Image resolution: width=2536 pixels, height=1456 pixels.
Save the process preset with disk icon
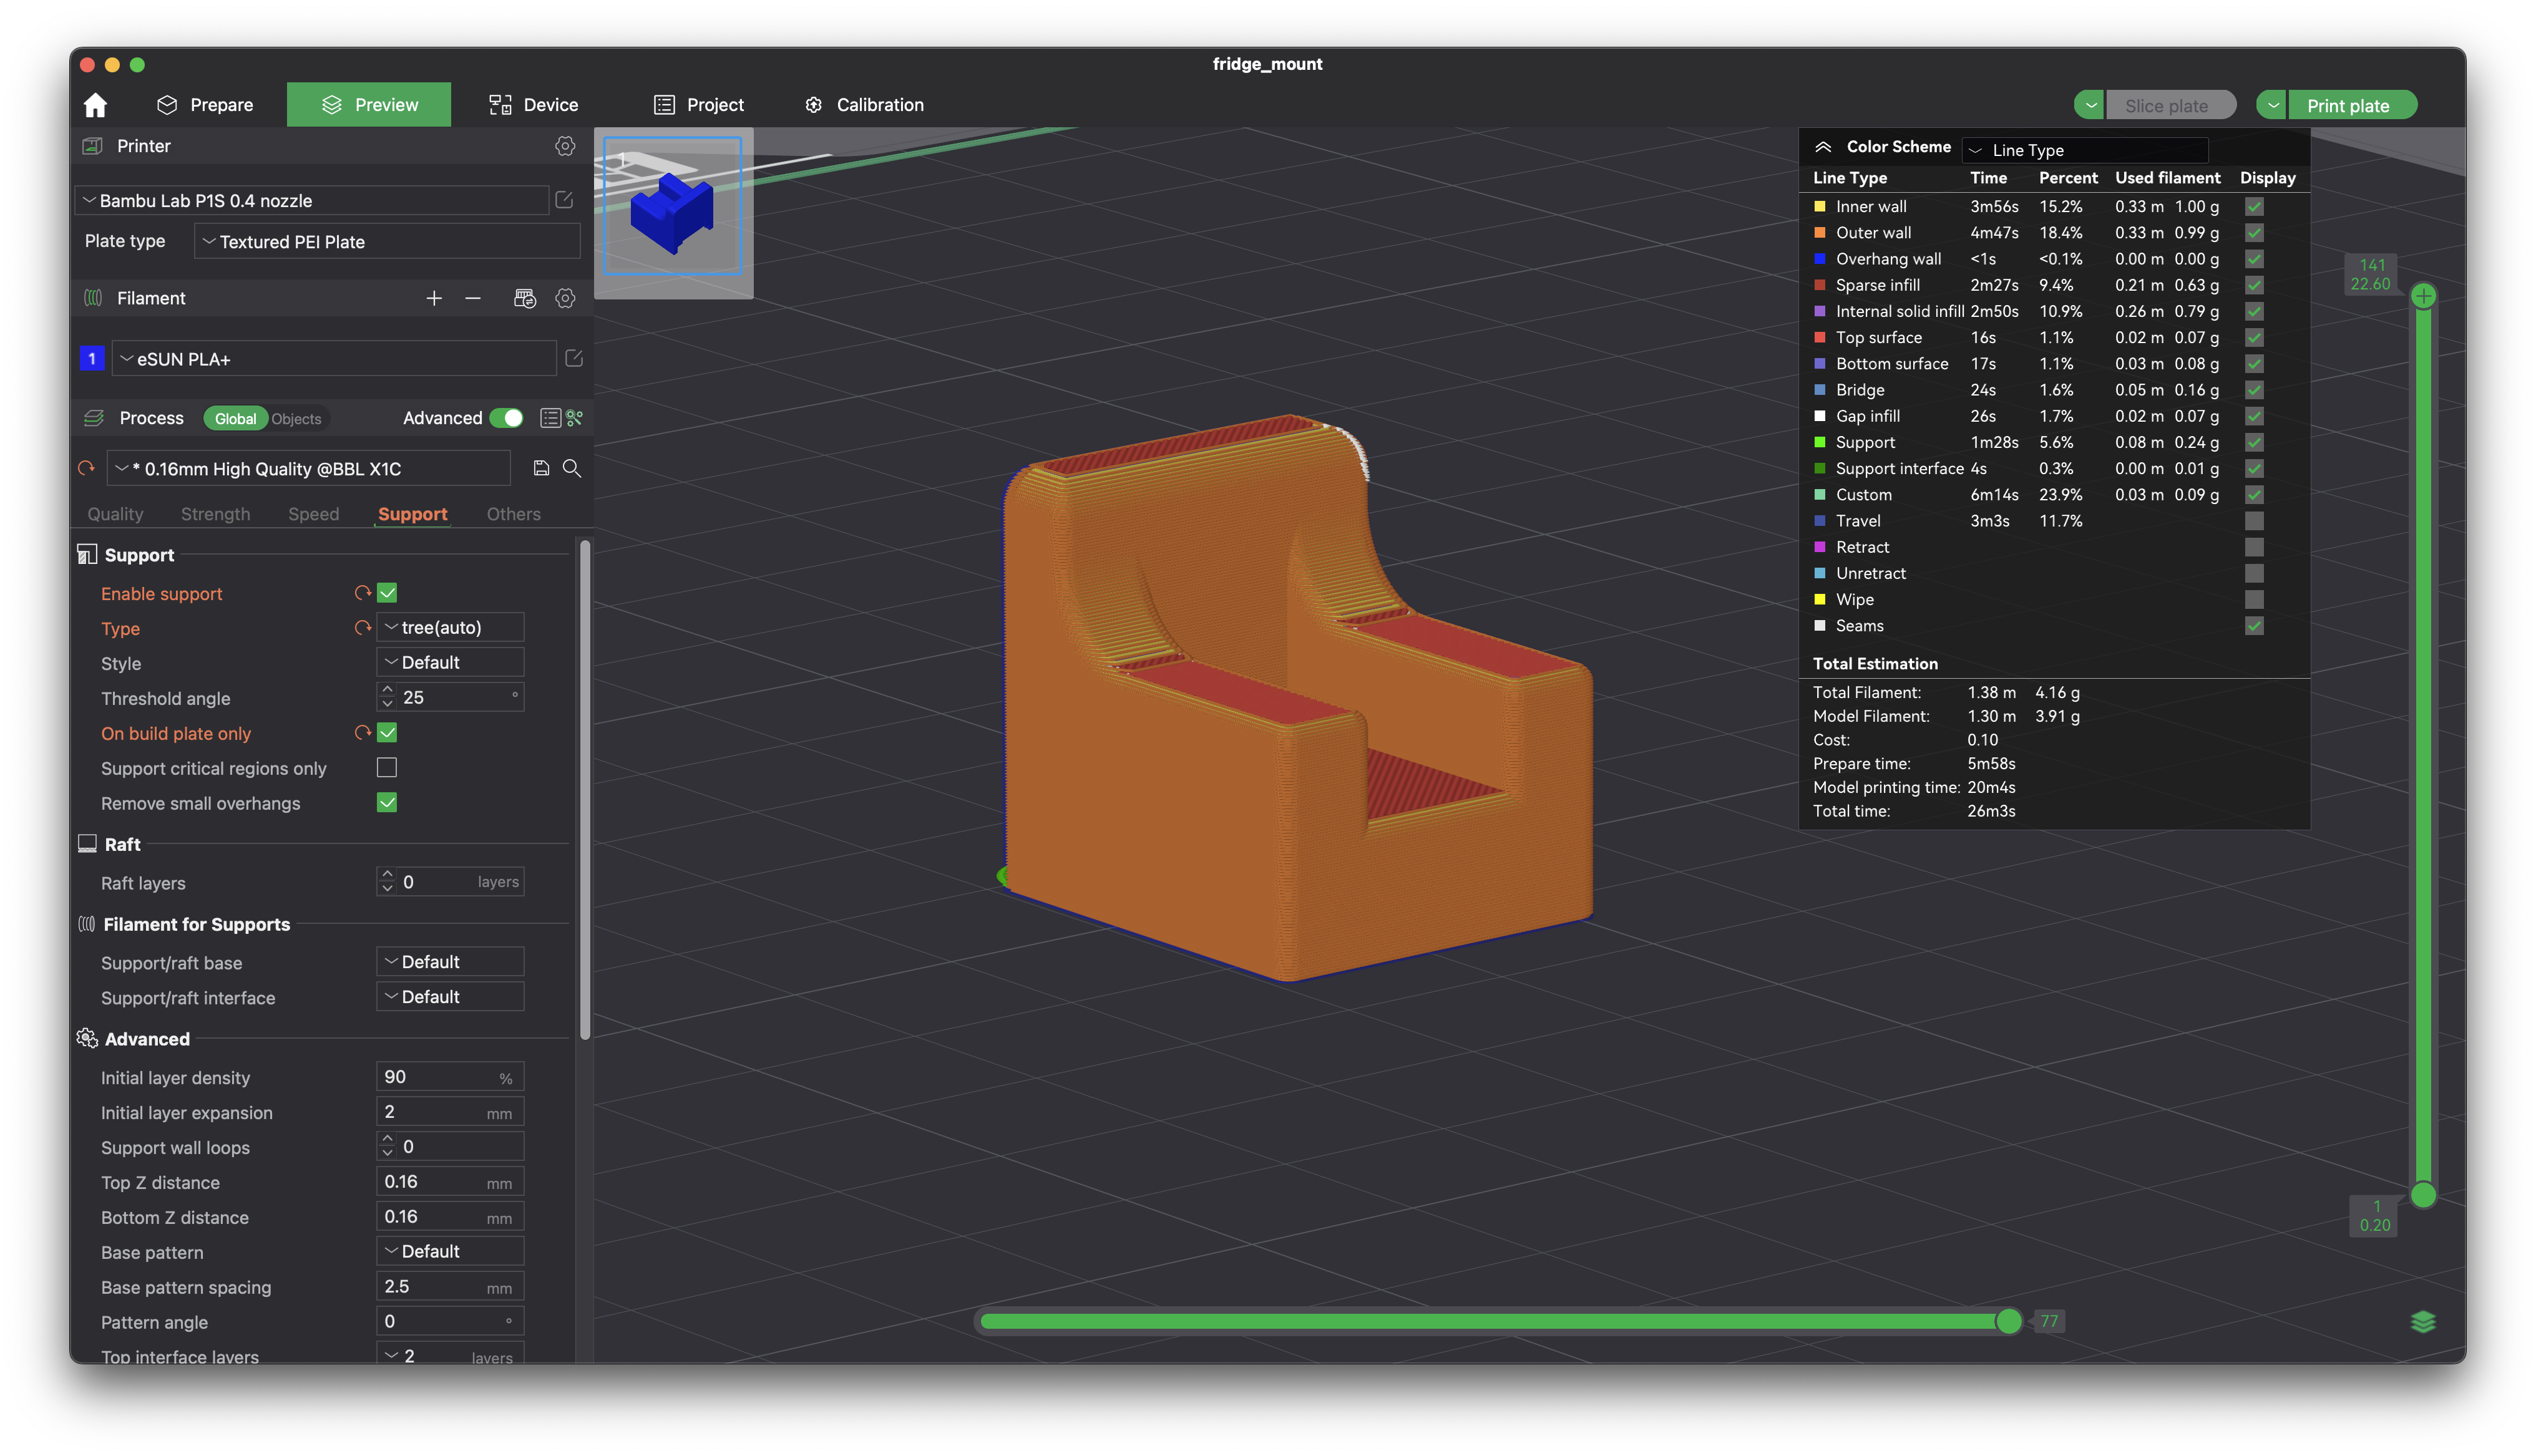pyautogui.click(x=541, y=468)
